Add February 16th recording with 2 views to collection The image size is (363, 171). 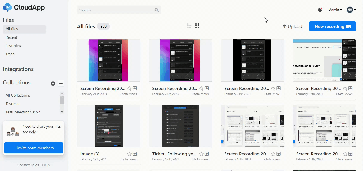(x=279, y=154)
